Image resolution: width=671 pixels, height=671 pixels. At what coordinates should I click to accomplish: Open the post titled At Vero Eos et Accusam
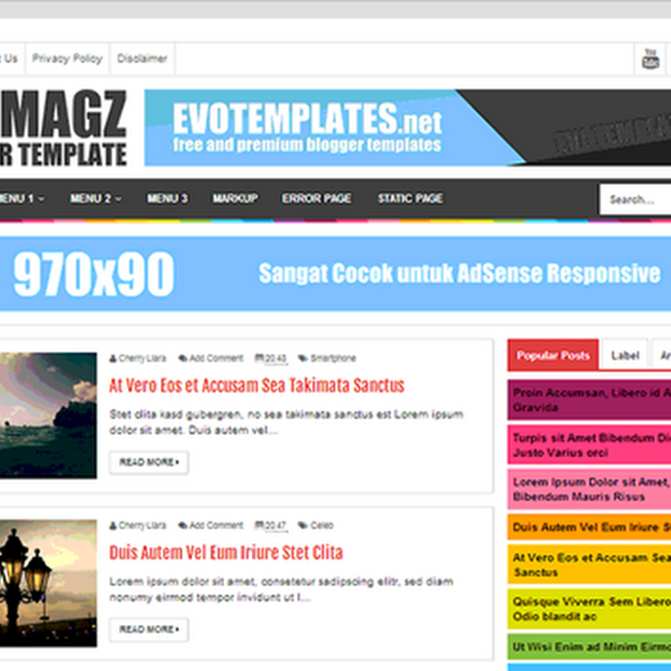coord(257,386)
